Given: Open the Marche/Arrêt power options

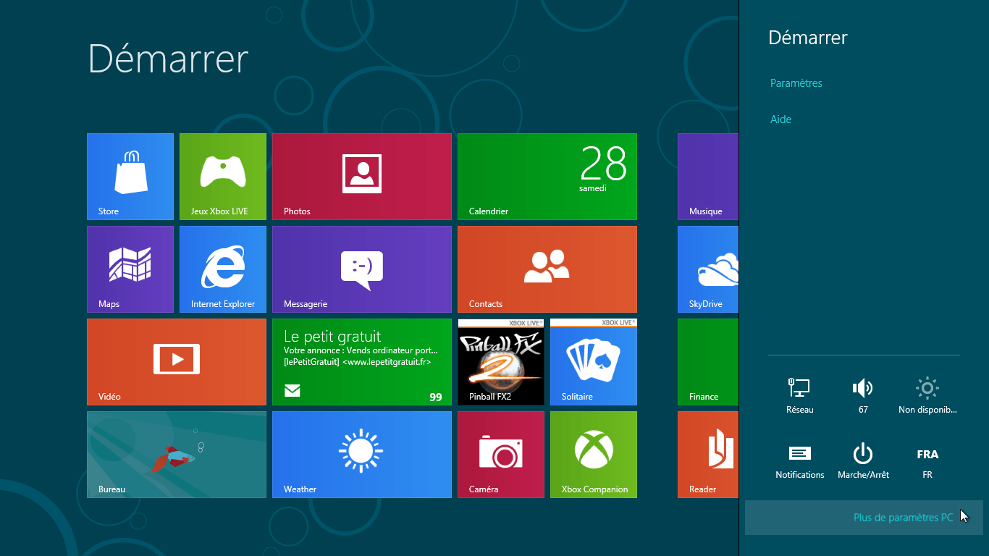Looking at the screenshot, I should pyautogui.click(x=863, y=460).
